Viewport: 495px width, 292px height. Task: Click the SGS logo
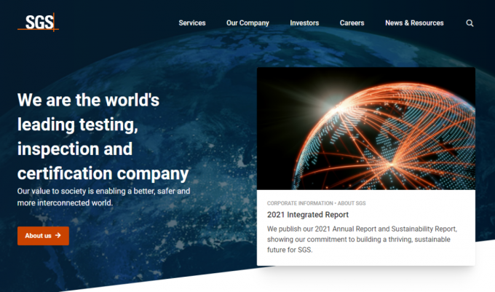click(x=38, y=23)
